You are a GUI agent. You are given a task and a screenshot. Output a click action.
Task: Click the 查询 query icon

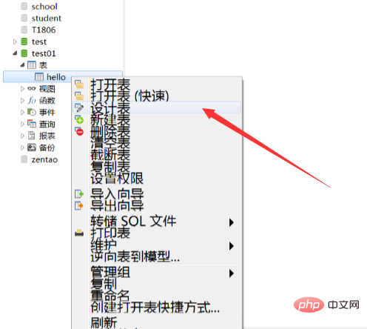click(32, 124)
